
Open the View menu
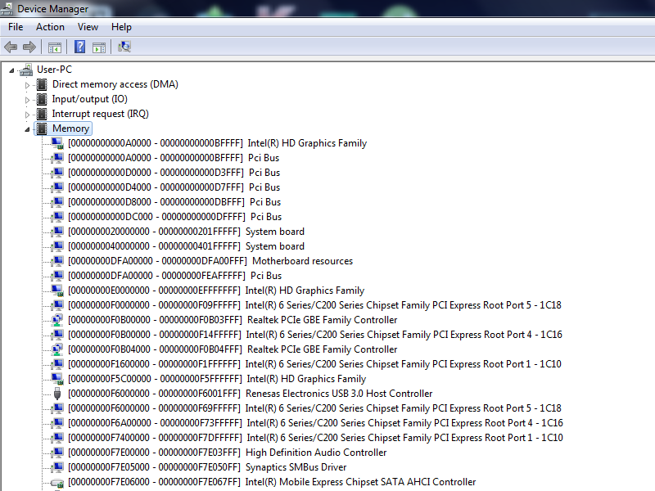coord(88,27)
